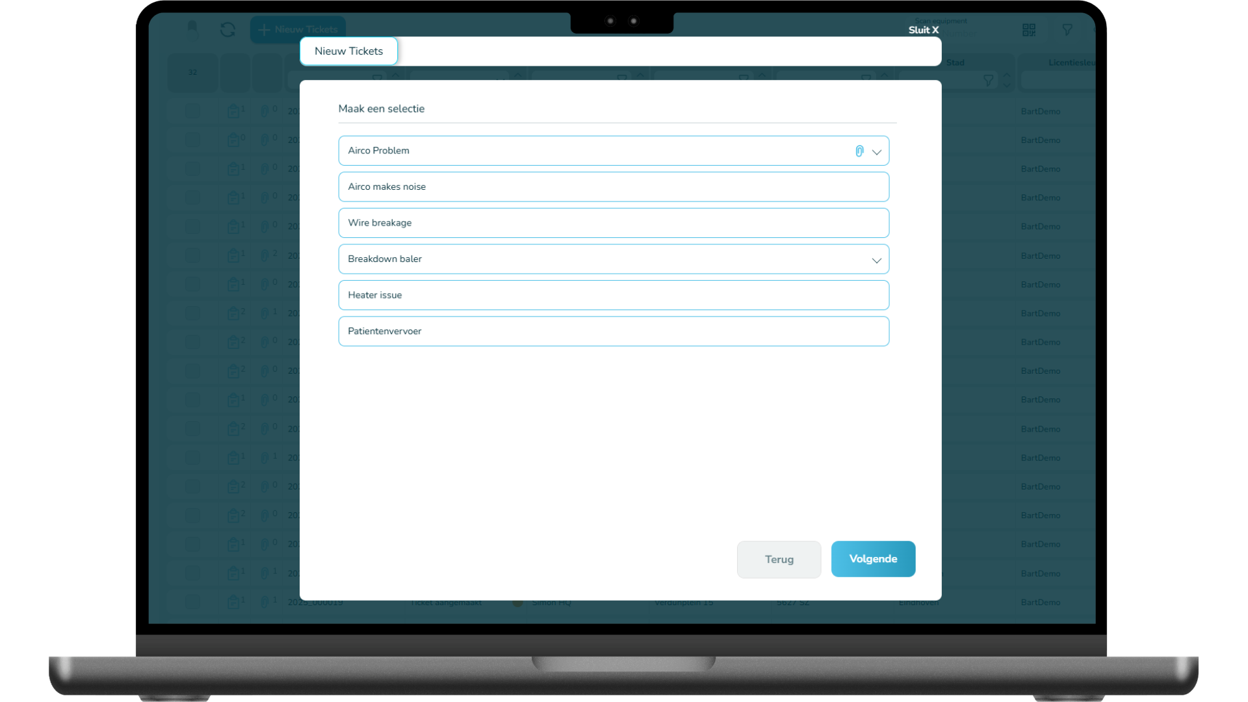Click the filter icon in the Stad column

pos(988,81)
